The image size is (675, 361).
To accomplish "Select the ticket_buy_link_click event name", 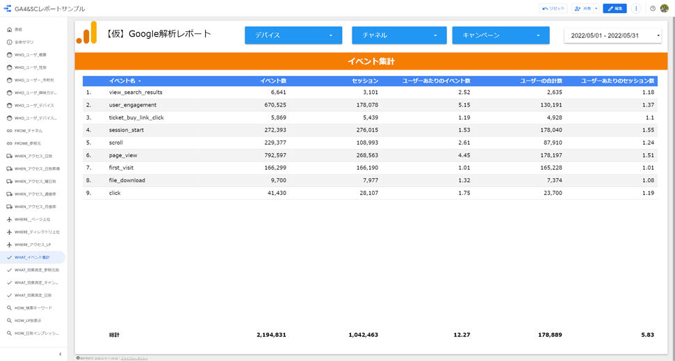I will pos(136,118).
